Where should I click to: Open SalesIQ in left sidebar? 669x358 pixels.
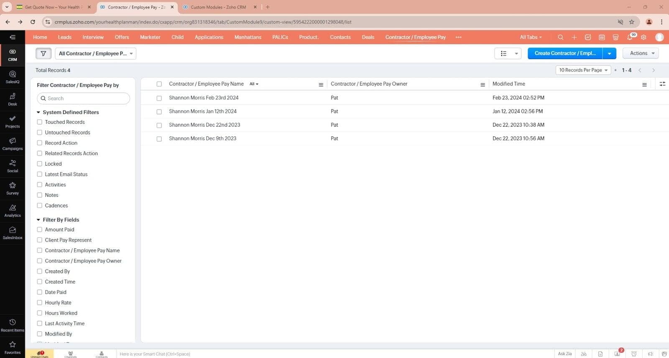point(13,77)
